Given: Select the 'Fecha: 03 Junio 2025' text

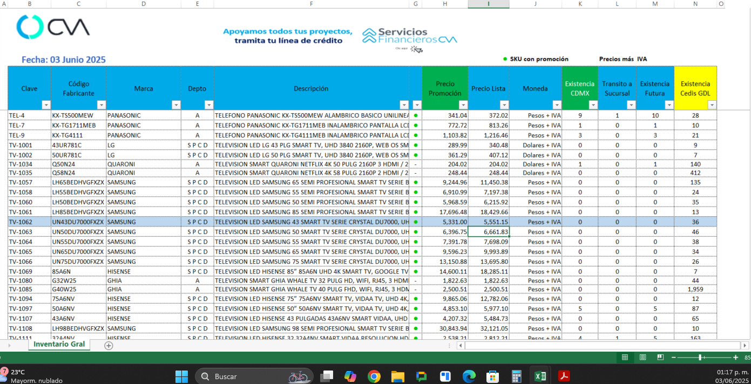Looking at the screenshot, I should [x=64, y=60].
